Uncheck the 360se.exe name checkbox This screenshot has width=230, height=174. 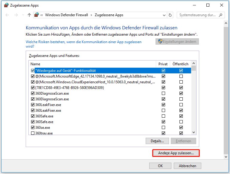click(x=33, y=127)
